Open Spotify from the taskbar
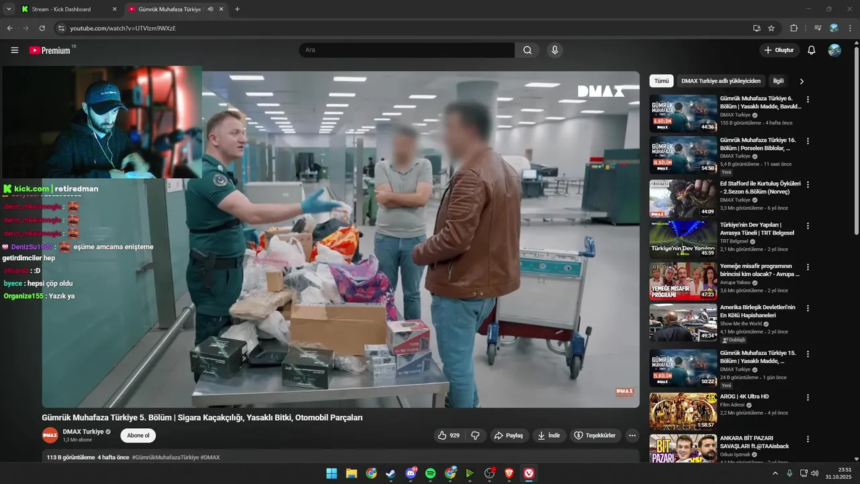 point(431,473)
